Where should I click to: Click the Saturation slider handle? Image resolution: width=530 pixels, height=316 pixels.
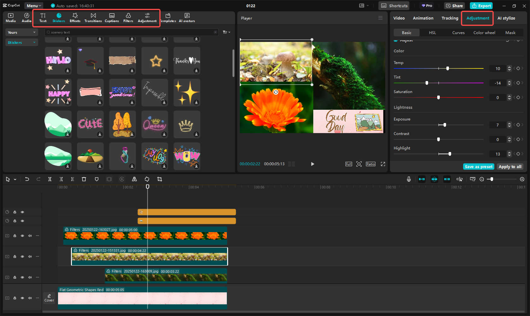[439, 97]
